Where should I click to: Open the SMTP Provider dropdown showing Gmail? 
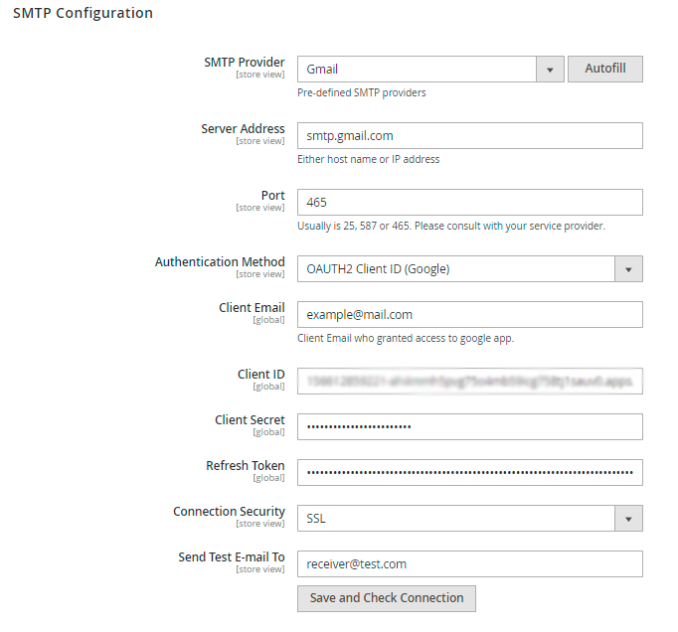point(429,70)
